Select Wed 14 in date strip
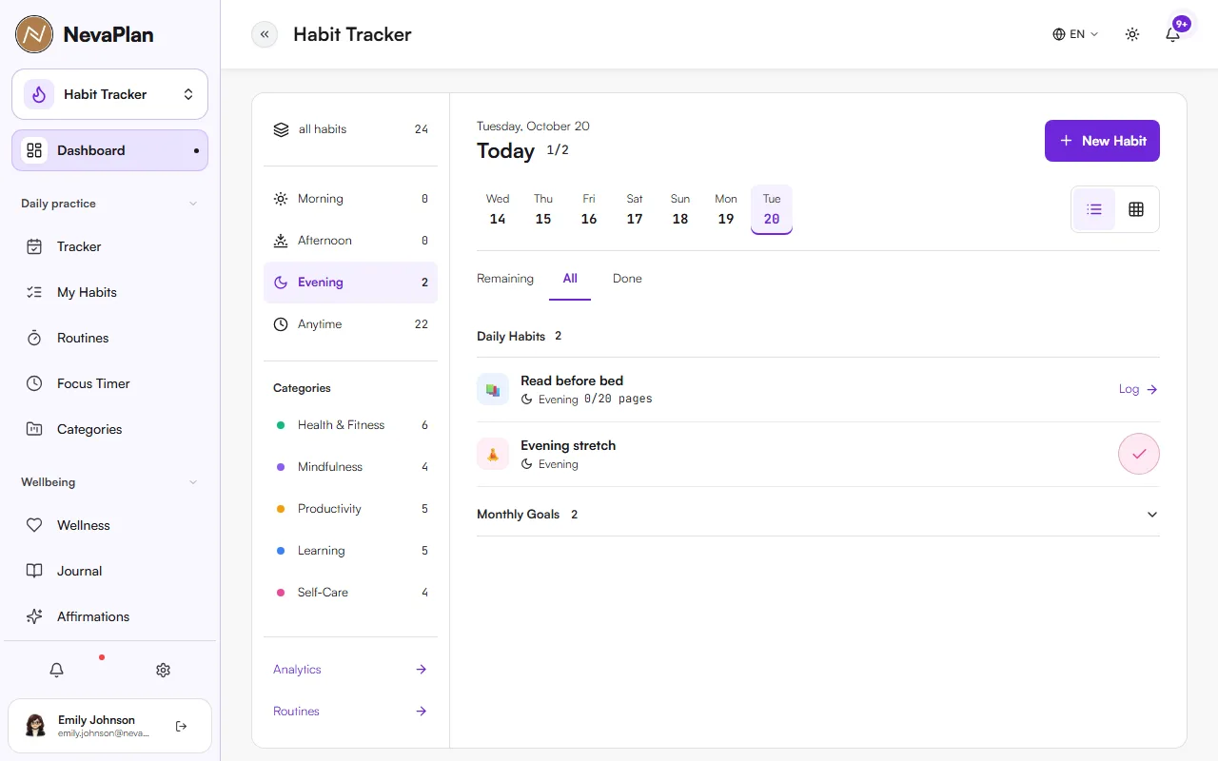 click(x=498, y=209)
